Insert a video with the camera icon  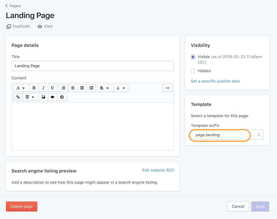tap(53, 97)
